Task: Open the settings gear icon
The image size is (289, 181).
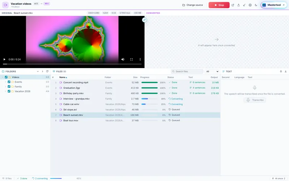Action: [250, 5]
